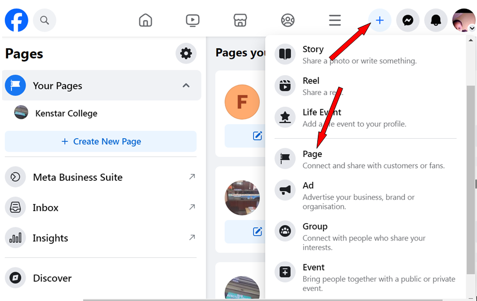The height and width of the screenshot is (301, 477).
Task: Click the Create menu vertical scrollbar thumb
Action: click(x=471, y=180)
